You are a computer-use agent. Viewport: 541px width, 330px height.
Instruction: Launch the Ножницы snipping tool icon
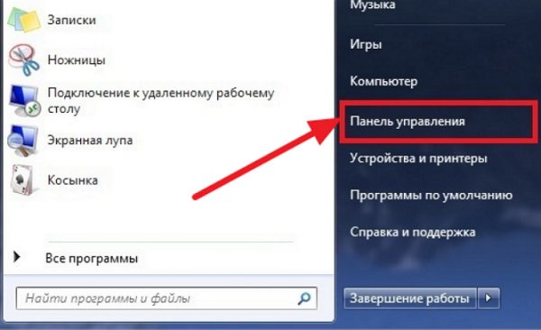click(24, 60)
